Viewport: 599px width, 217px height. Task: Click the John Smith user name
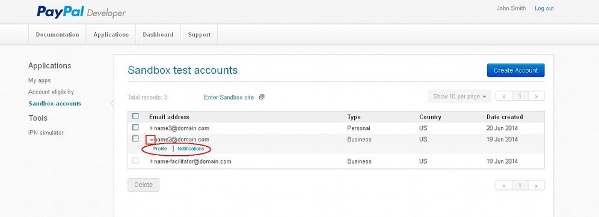click(x=511, y=8)
